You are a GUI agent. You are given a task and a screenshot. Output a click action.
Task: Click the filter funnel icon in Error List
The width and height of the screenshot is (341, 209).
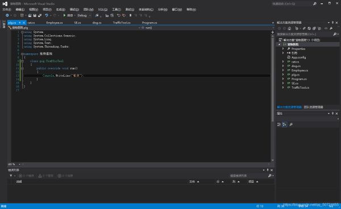[11, 175]
